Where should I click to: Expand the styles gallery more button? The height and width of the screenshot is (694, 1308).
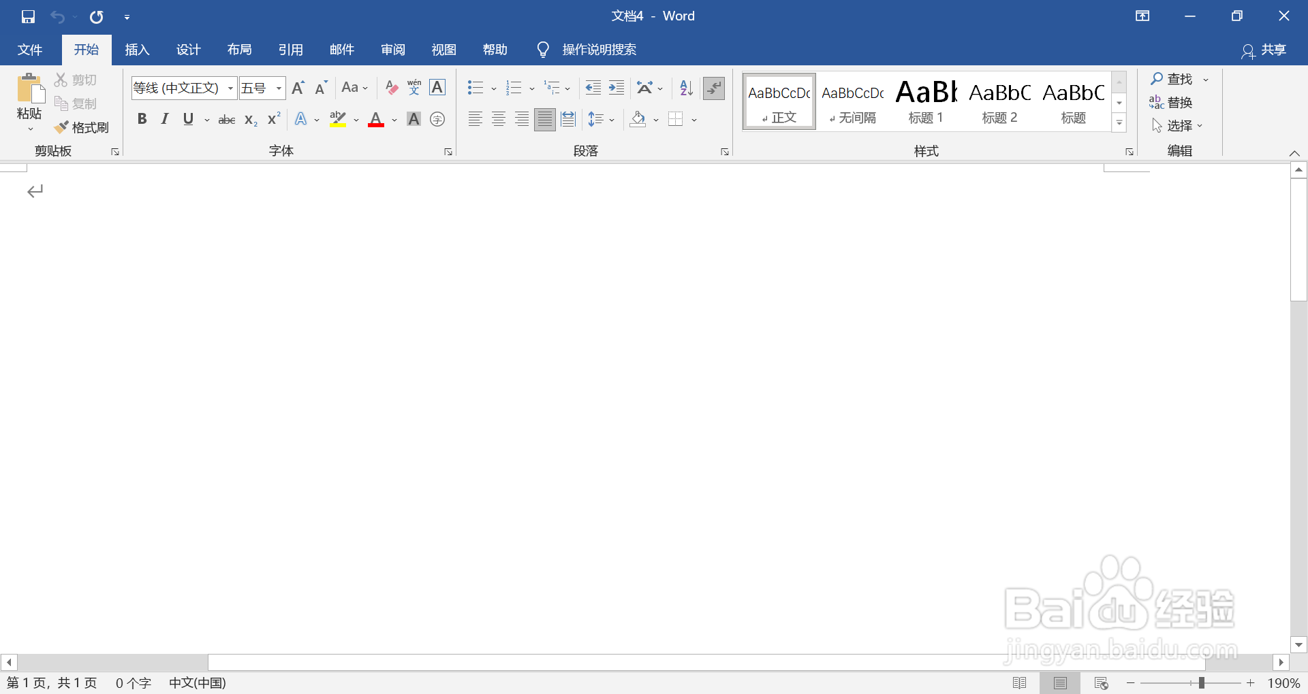[1119, 122]
